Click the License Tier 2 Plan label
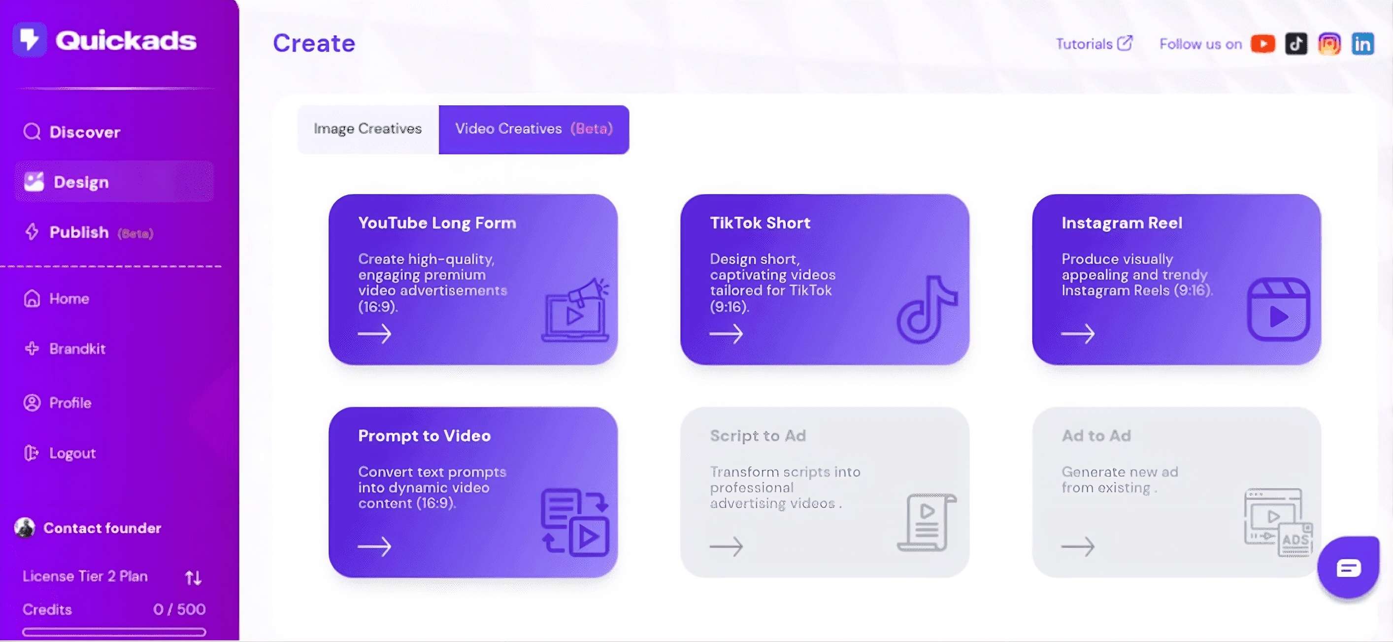 point(85,576)
